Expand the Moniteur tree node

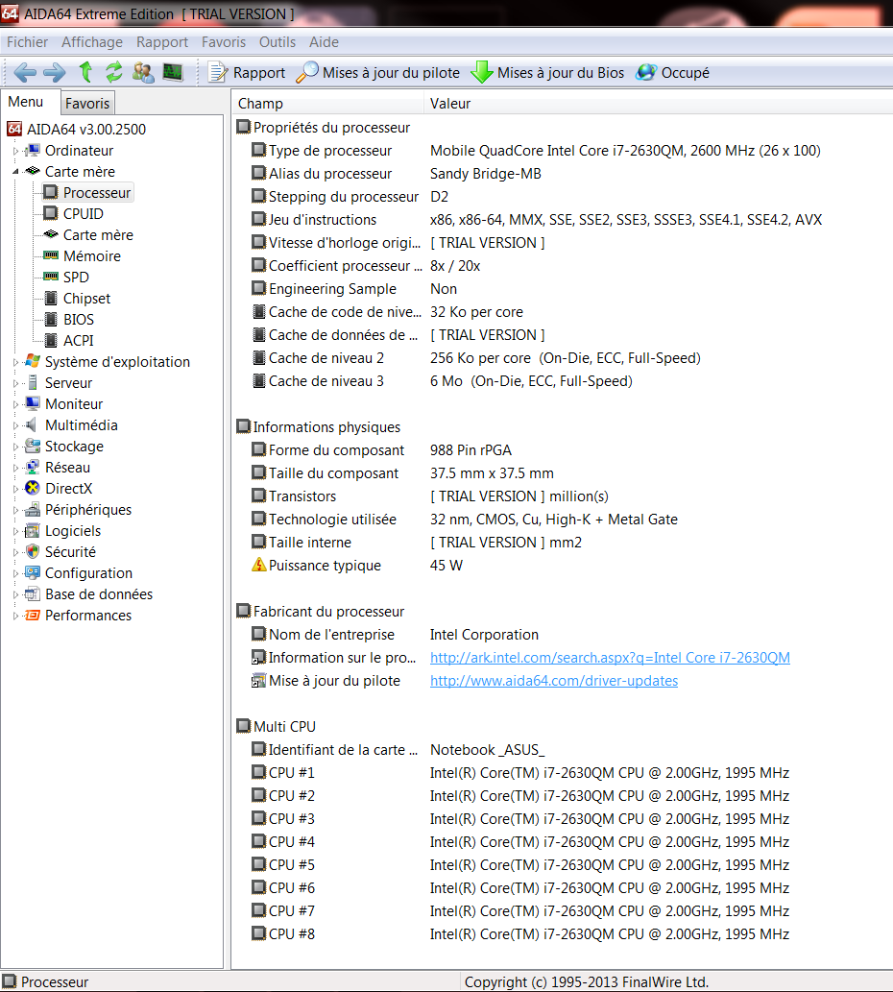(15, 405)
